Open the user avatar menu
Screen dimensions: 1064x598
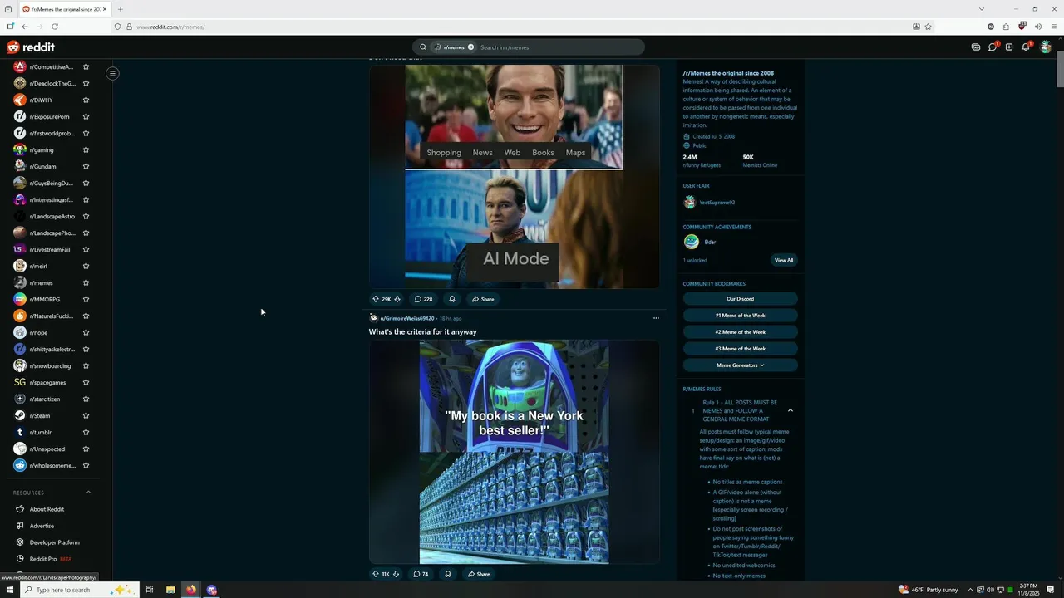coord(1046,47)
